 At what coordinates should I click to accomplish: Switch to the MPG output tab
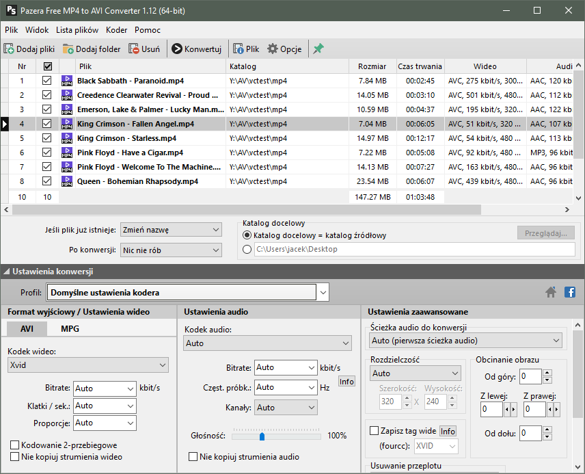[x=70, y=329]
